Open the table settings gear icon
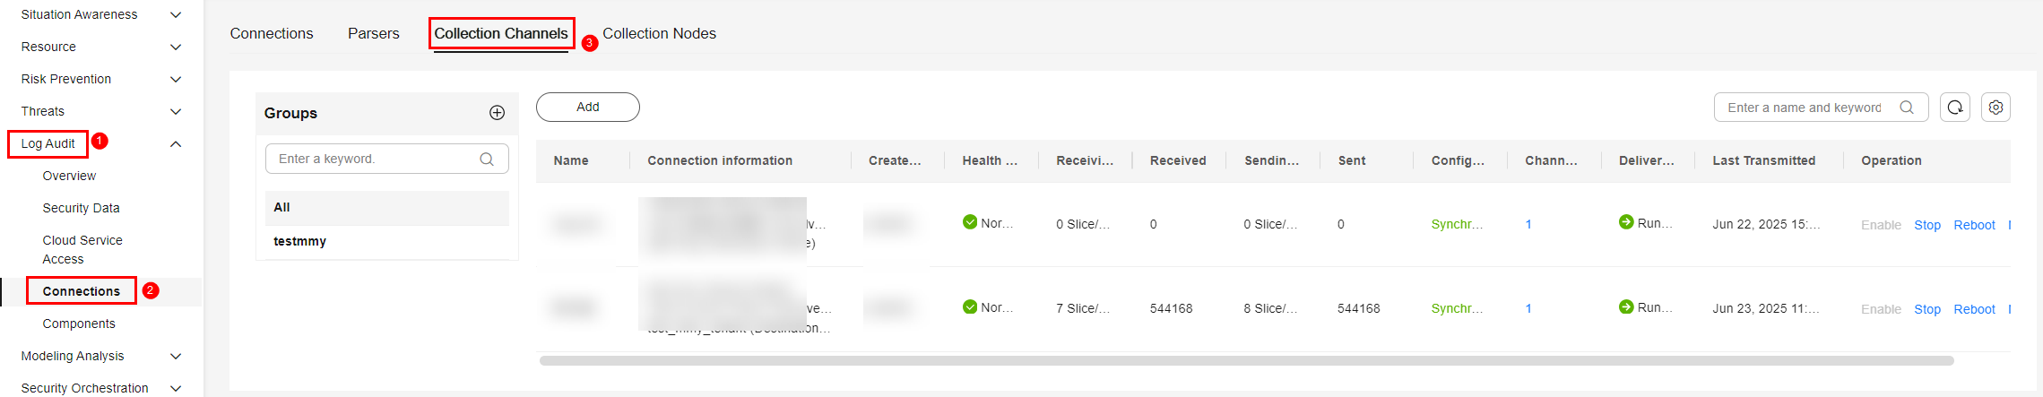 tap(1995, 108)
